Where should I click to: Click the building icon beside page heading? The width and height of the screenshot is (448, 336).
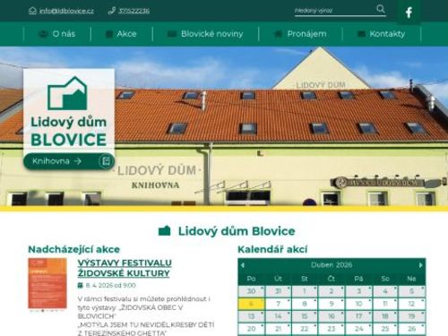tap(164, 231)
